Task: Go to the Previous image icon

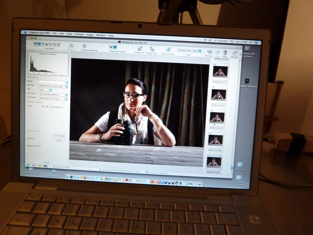Action: (x=210, y=52)
